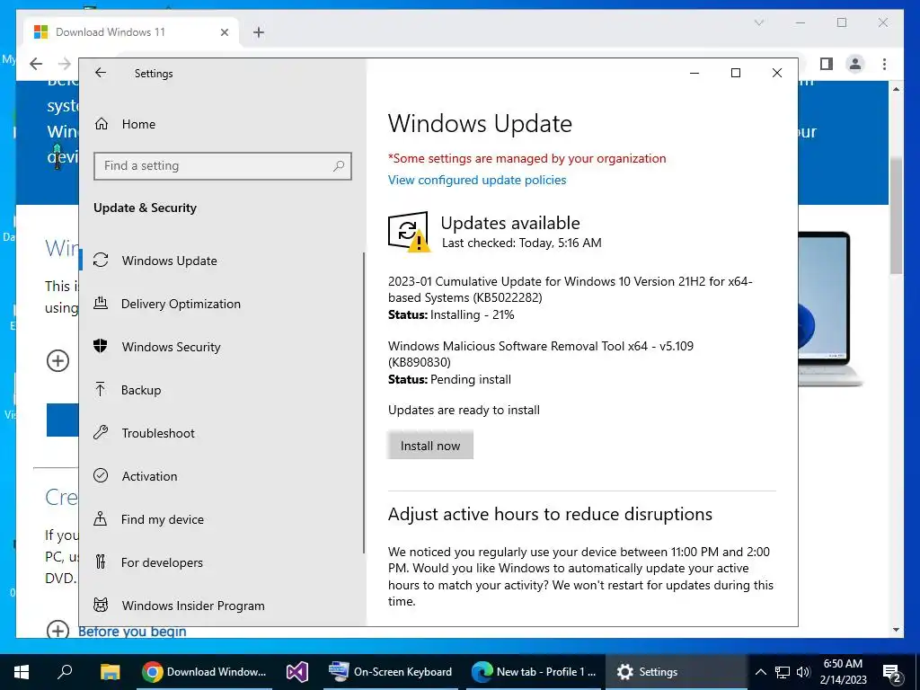Screen dimensions: 920x690
Task: Click the Settings back arrow
Action: [101, 73]
